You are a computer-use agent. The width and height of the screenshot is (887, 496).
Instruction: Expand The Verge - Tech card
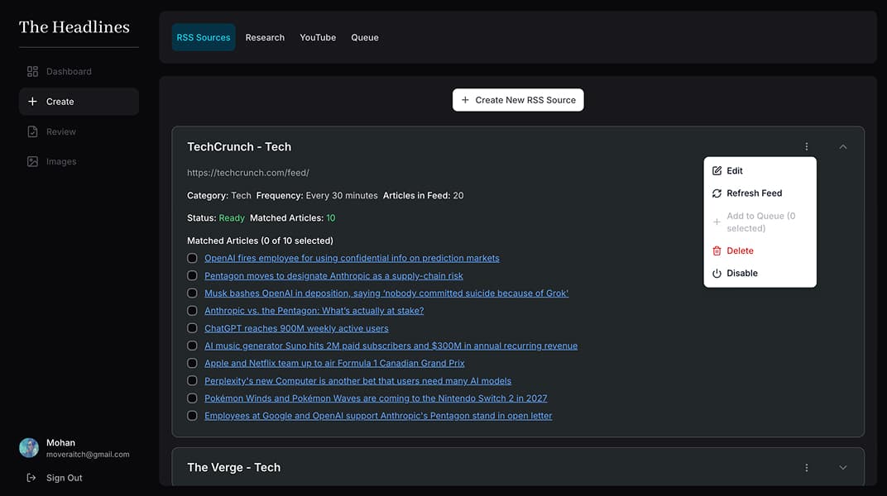843,467
